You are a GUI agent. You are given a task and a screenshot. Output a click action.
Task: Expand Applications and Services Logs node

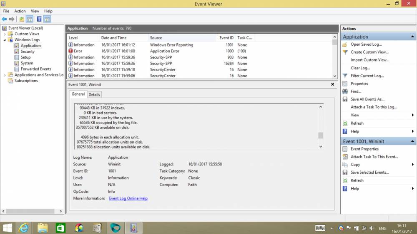pyautogui.click(x=5, y=75)
